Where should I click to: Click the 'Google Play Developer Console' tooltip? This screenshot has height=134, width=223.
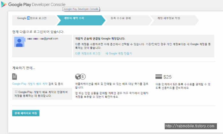tap(81, 9)
